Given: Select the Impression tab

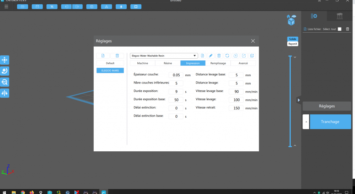Looking at the screenshot, I should (x=193, y=63).
